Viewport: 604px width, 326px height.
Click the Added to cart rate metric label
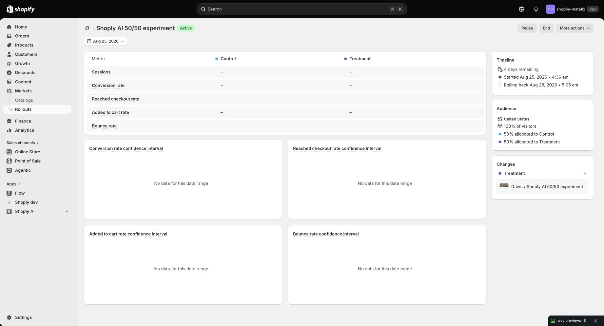[110, 112]
